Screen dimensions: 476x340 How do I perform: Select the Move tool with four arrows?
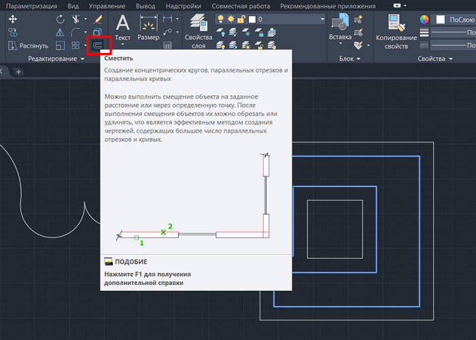tap(13, 19)
